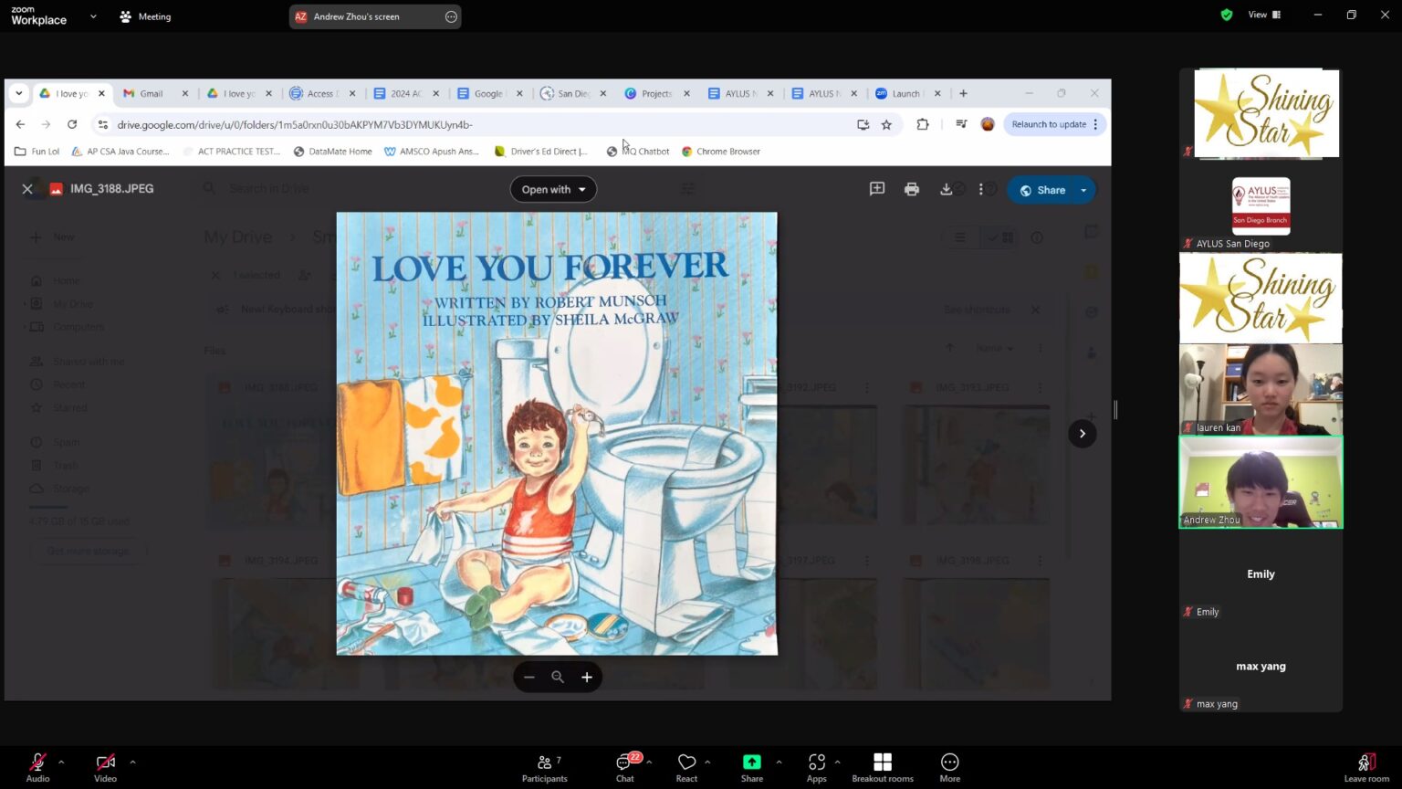Viewport: 1402px width, 789px height.
Task: Select lauren kan's video tile
Action: (x=1261, y=390)
